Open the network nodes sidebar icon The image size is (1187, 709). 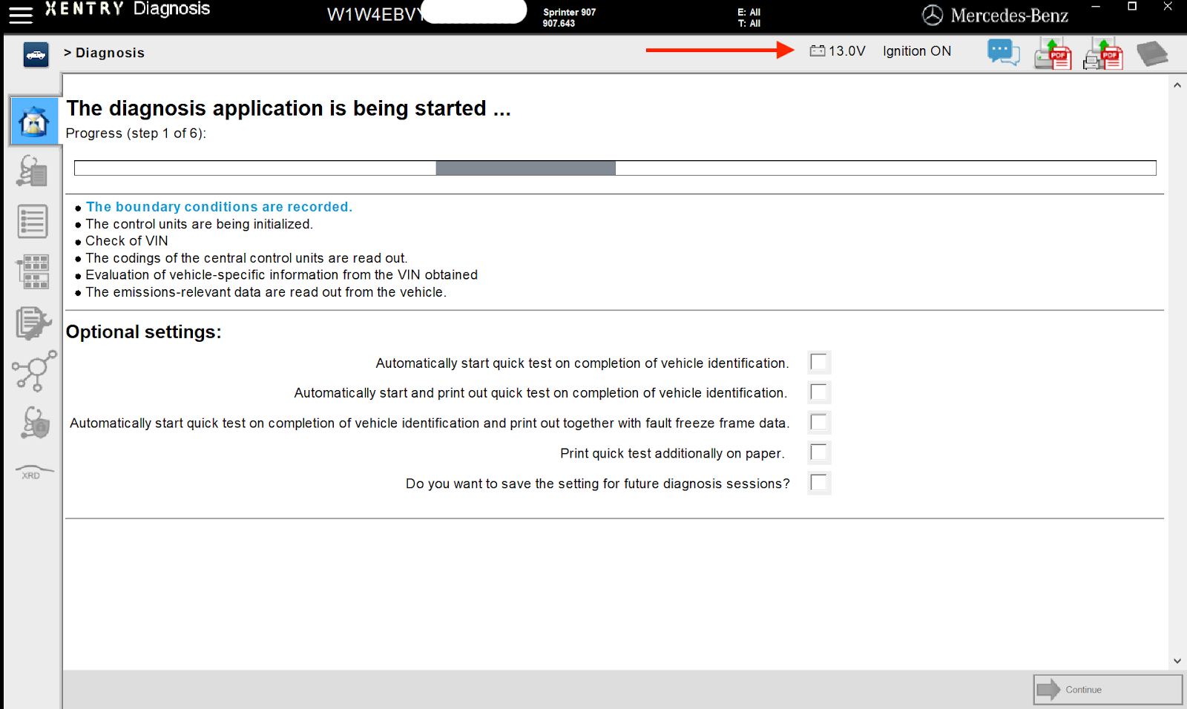[34, 371]
